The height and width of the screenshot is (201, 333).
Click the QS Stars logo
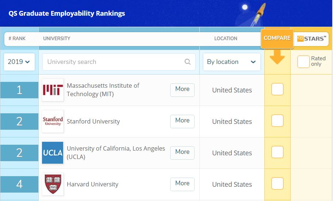311,39
